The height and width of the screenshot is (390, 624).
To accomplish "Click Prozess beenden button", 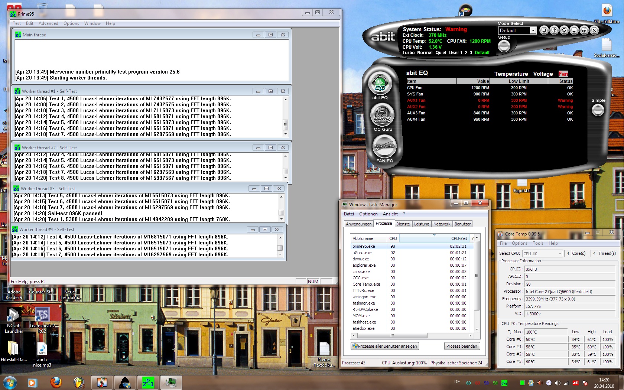I will pos(462,346).
